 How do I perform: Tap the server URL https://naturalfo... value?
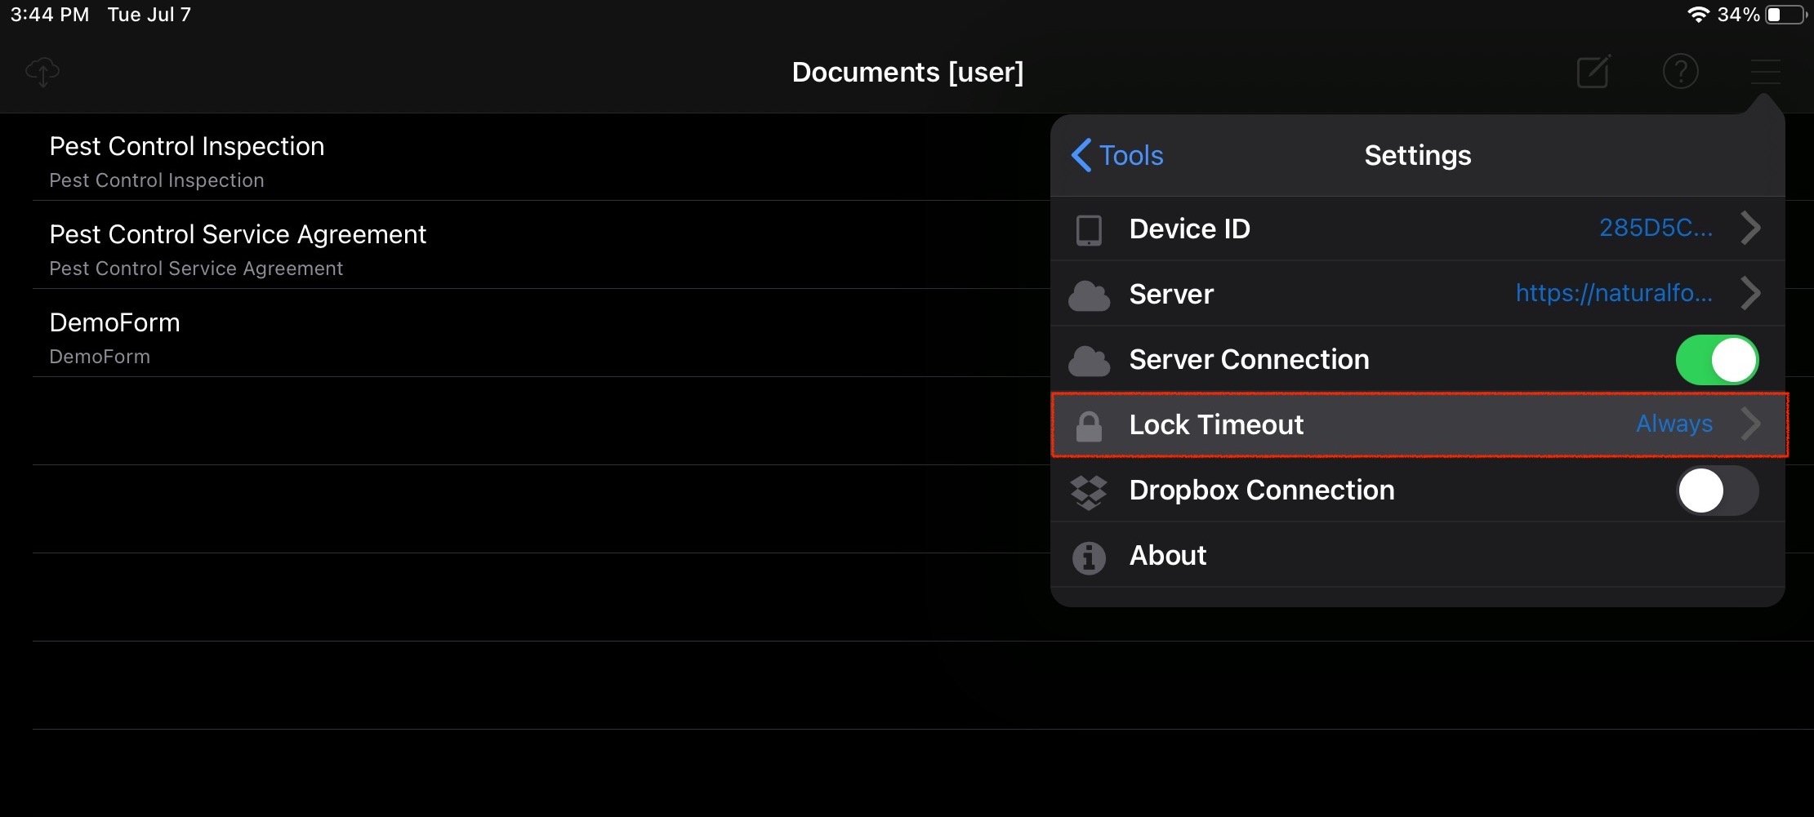(x=1614, y=293)
